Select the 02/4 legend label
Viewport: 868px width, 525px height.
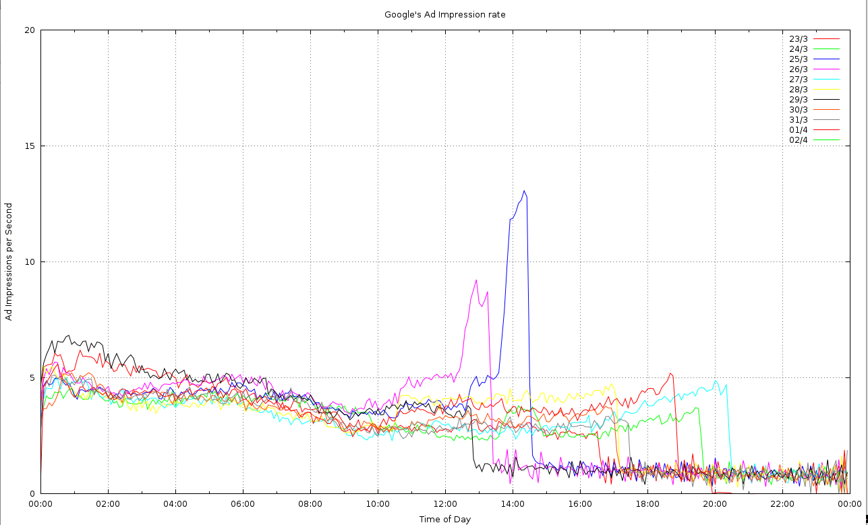[798, 140]
